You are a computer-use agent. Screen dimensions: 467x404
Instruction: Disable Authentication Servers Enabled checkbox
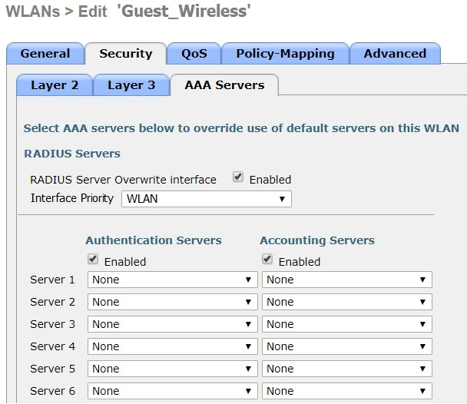click(x=93, y=260)
